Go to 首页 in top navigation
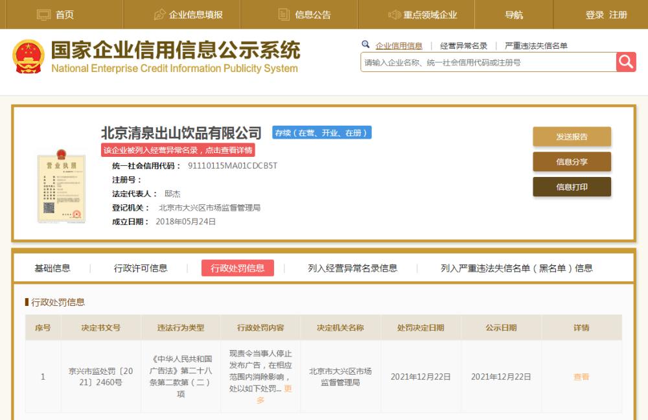 64,15
